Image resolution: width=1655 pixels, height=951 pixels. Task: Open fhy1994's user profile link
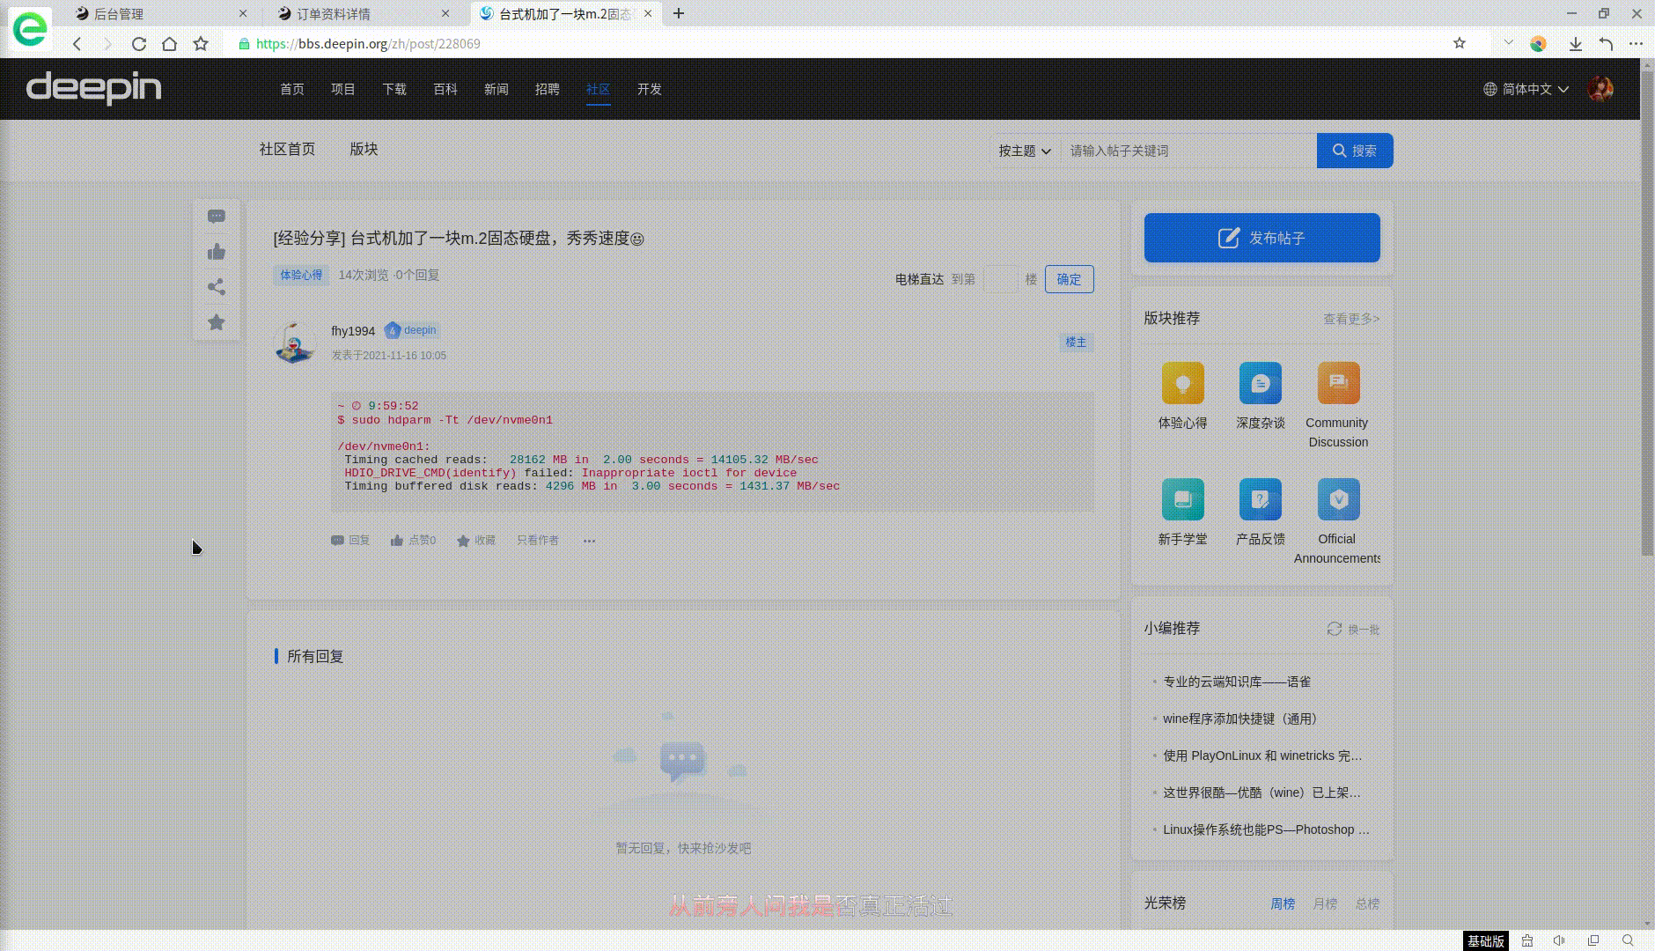pos(352,331)
